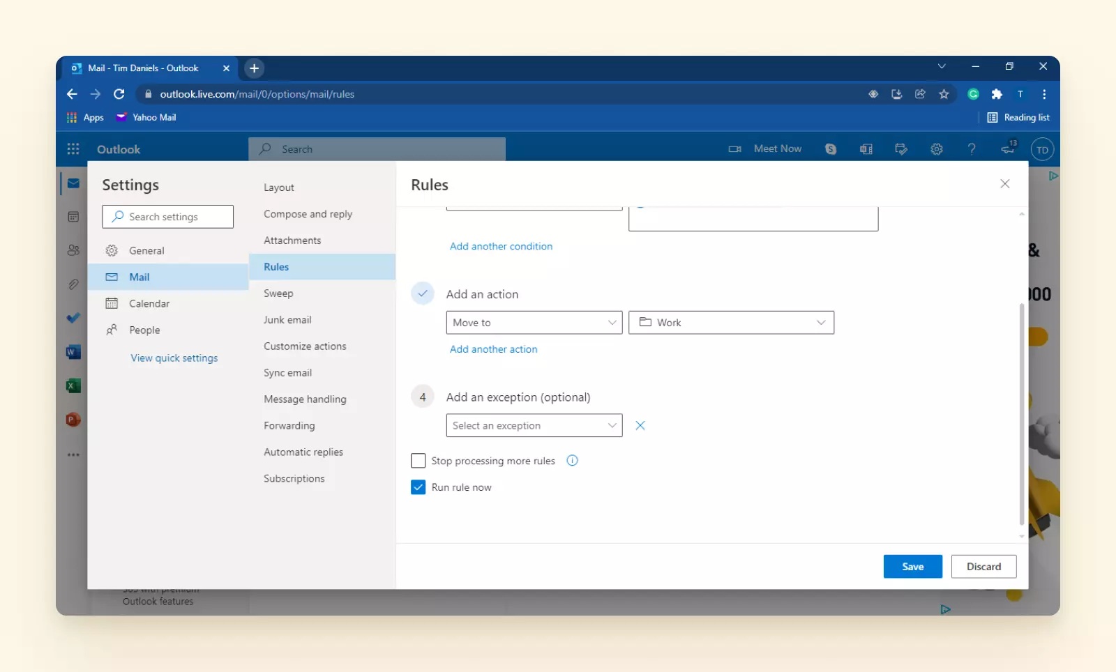Click the Rules panel vertical scrollbar

tap(1022, 414)
